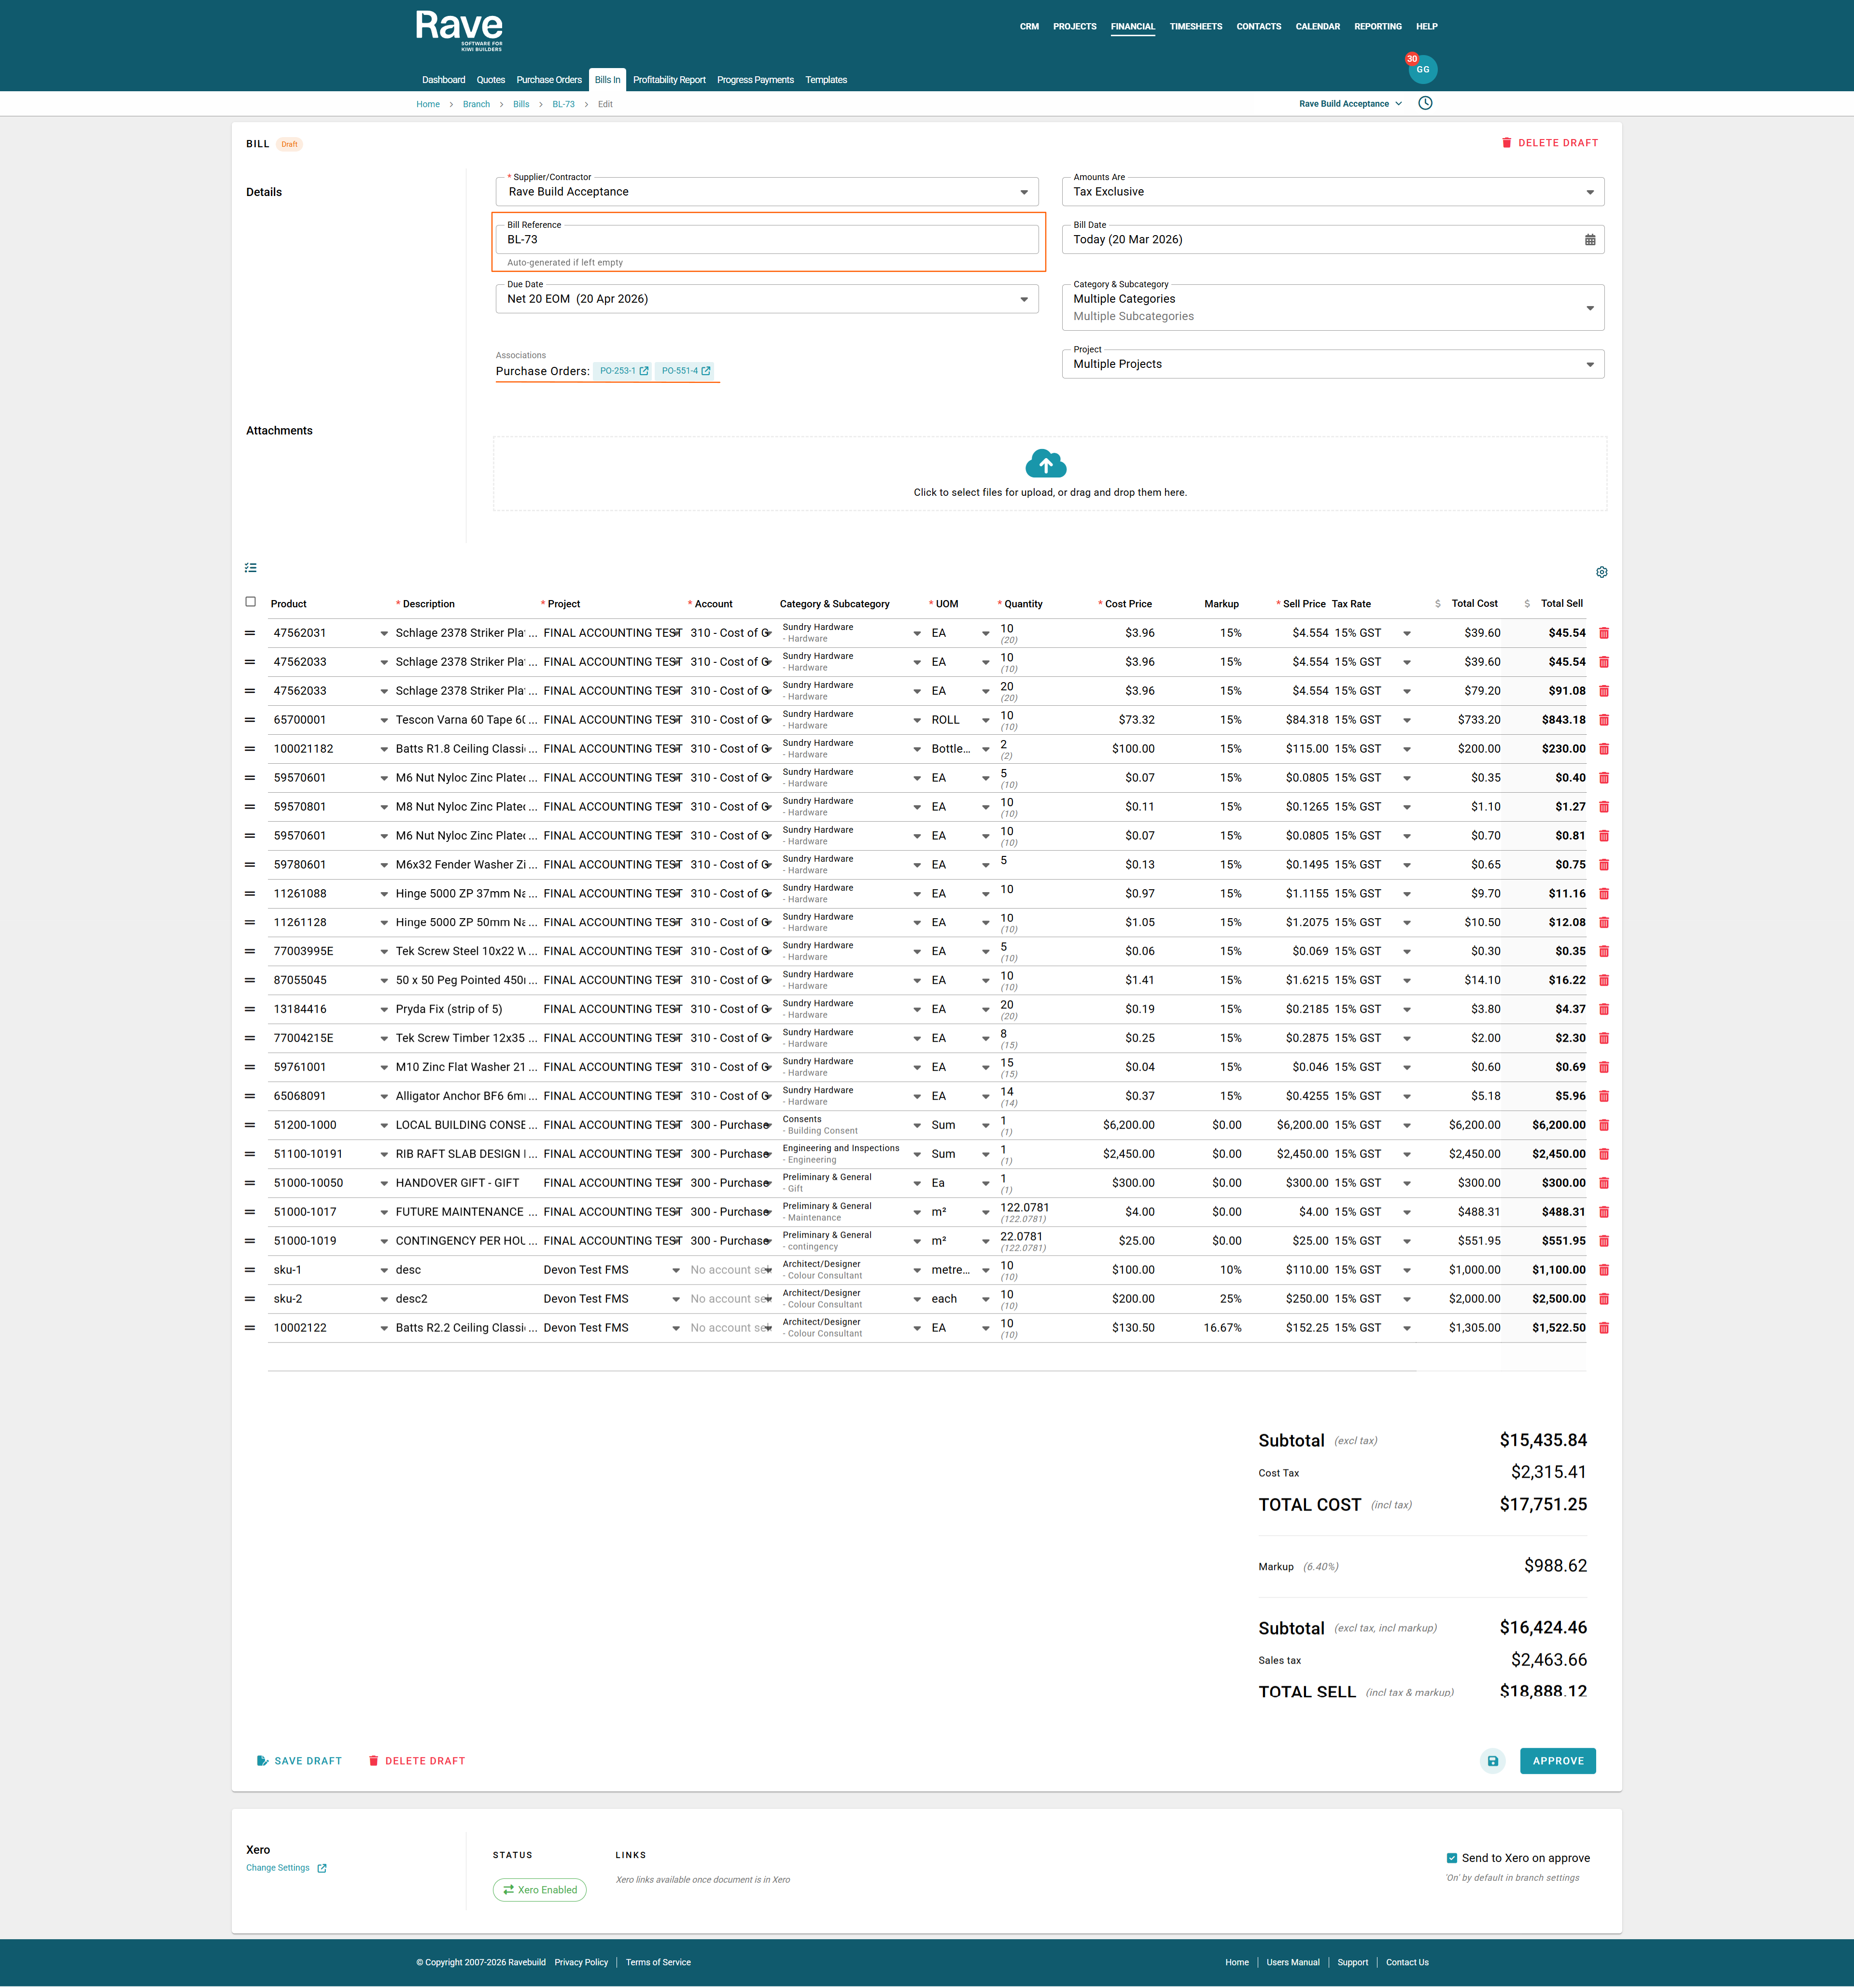Delete the Tescon Varna 60 Tape line row
Viewport: 1854px width, 1988px height.
[x=1603, y=720]
